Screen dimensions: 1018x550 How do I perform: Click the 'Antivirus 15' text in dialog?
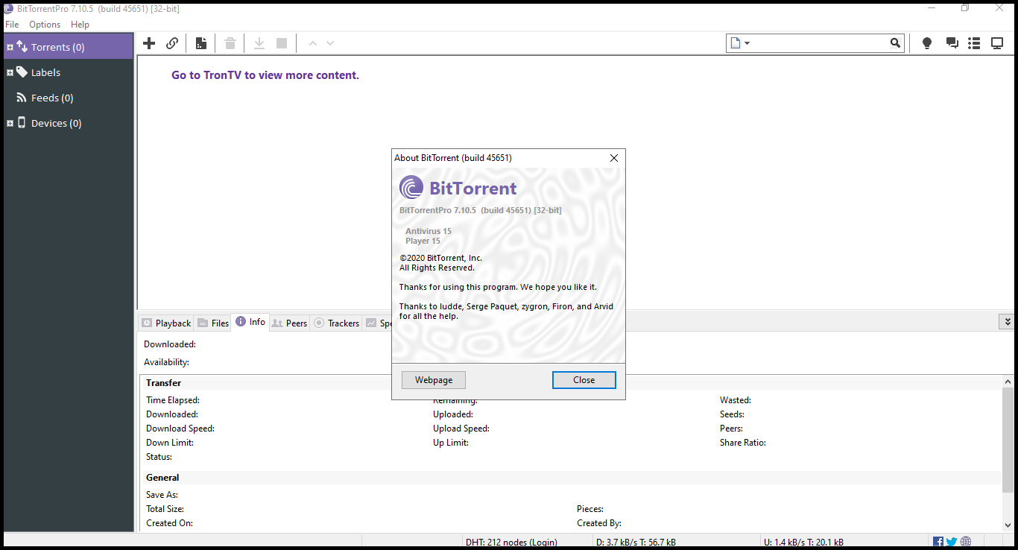pos(429,231)
